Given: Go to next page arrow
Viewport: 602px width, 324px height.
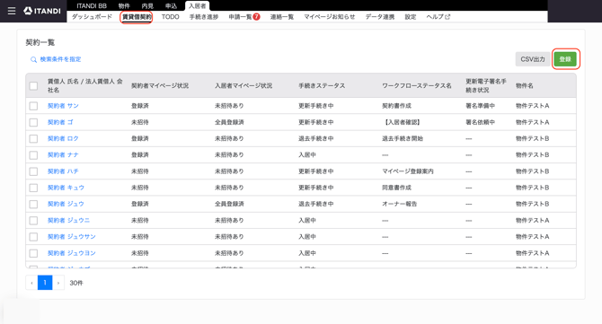Looking at the screenshot, I should coord(58,283).
